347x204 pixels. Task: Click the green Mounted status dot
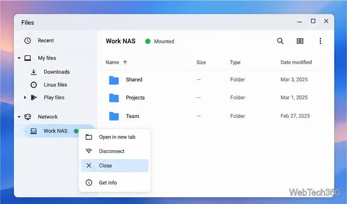[148, 41]
